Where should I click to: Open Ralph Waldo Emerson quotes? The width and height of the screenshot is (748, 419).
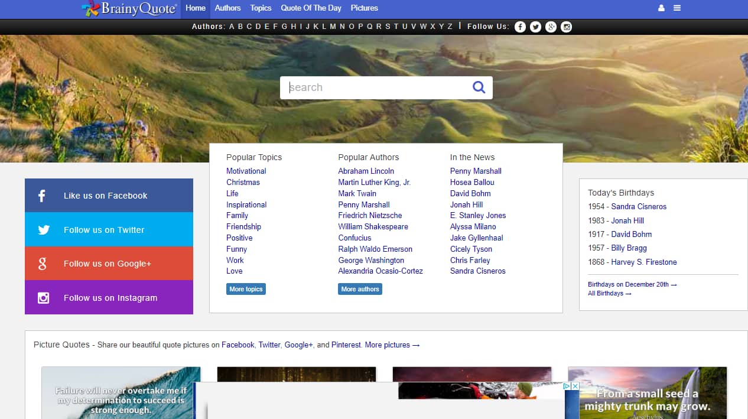point(375,249)
